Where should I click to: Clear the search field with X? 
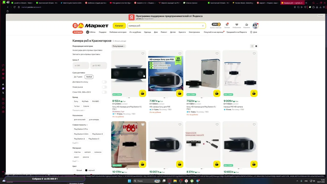(203, 26)
